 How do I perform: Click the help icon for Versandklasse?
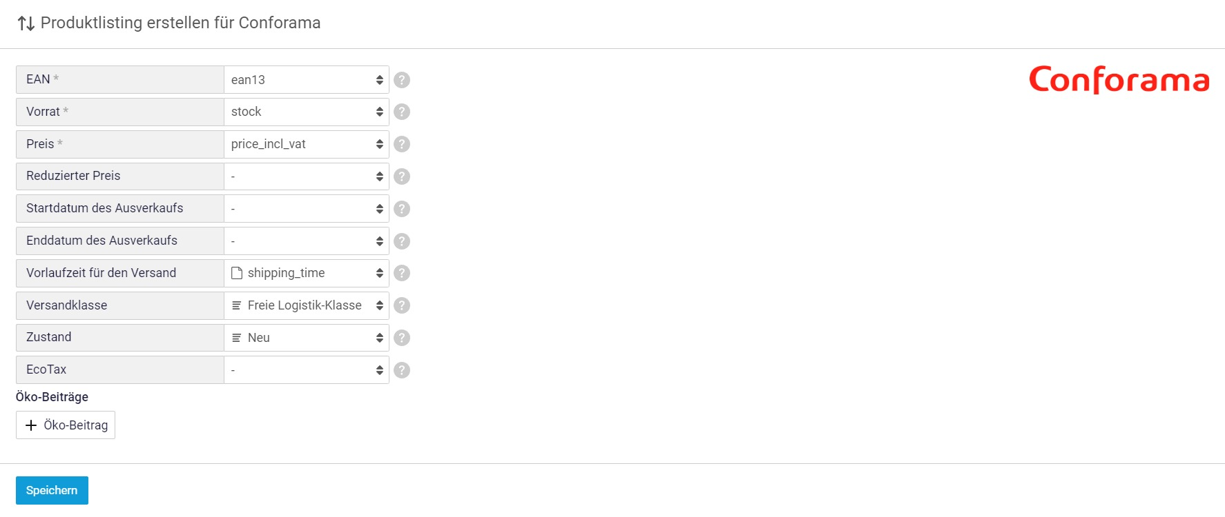tap(402, 305)
